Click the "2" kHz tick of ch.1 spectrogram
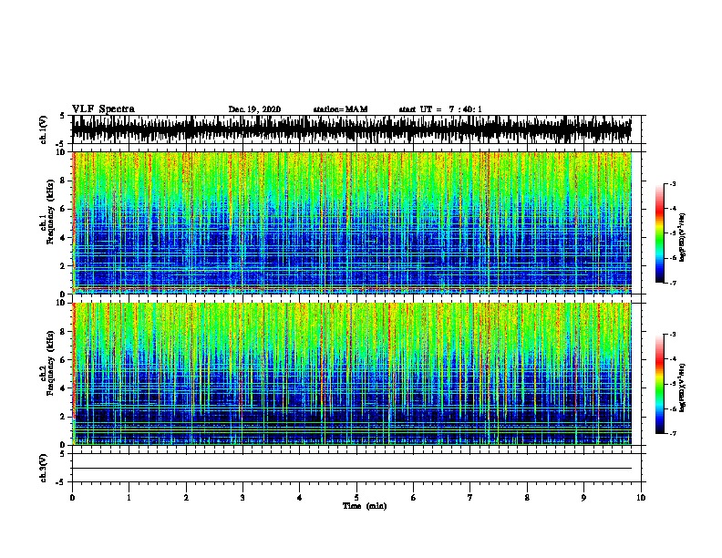Viewport: 722px width, 558px height. [64, 265]
